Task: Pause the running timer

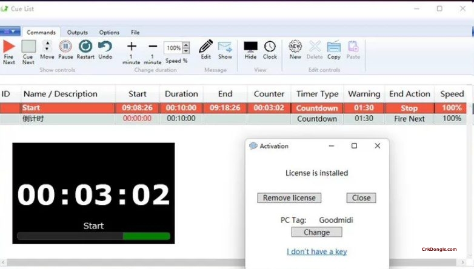Action: tap(65, 47)
